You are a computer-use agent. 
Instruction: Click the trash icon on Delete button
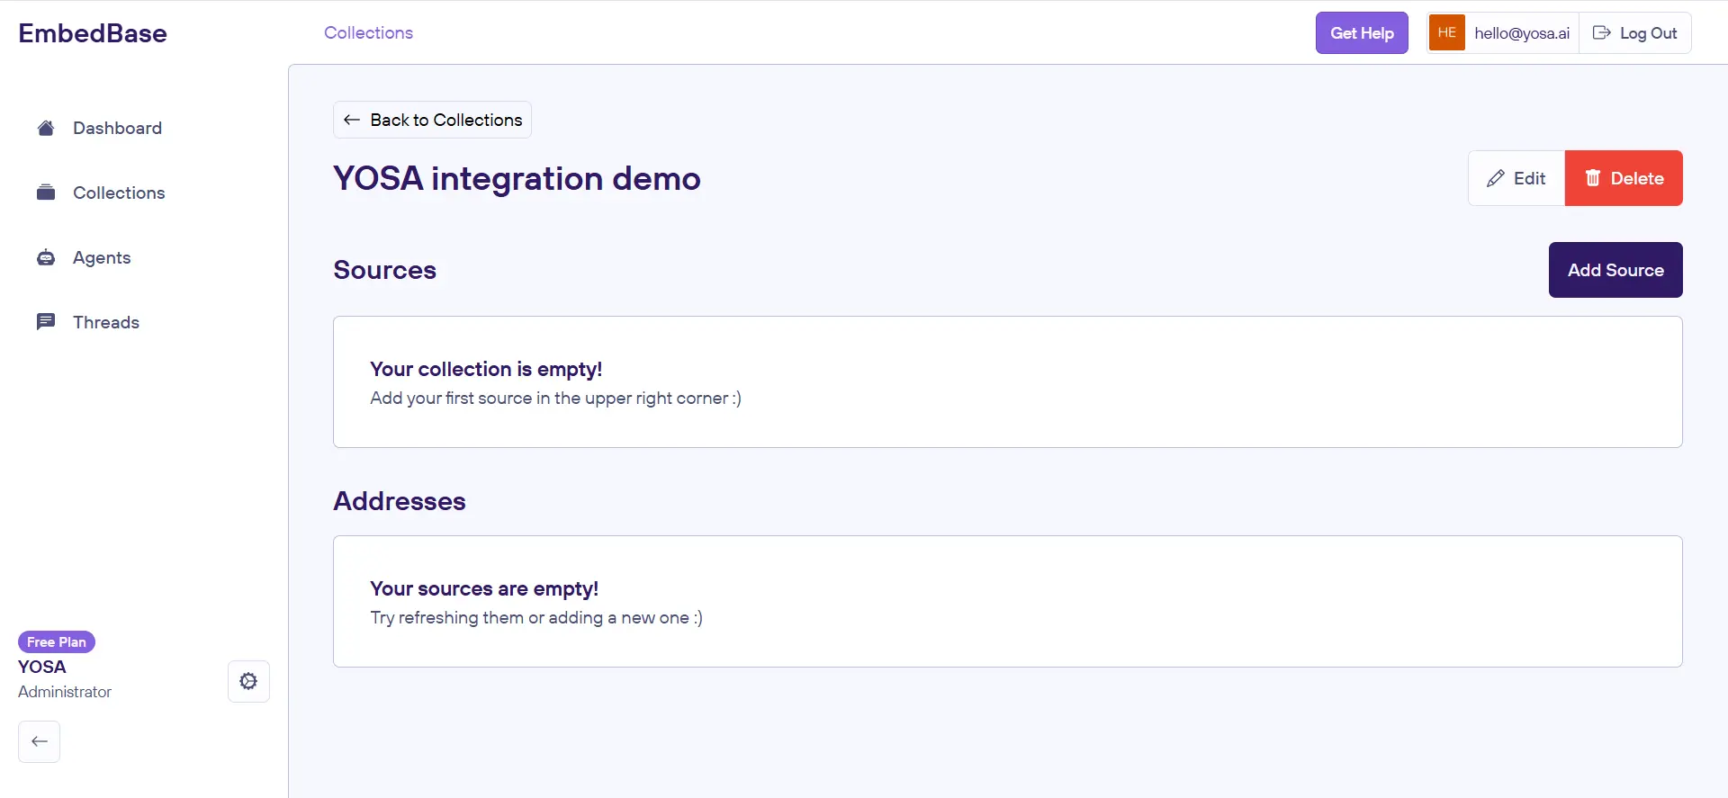[x=1592, y=178]
